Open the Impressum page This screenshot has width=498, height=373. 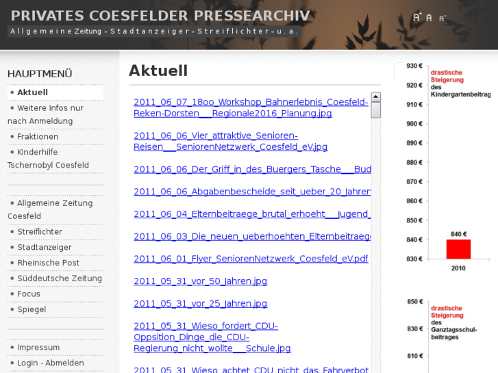click(55, 347)
